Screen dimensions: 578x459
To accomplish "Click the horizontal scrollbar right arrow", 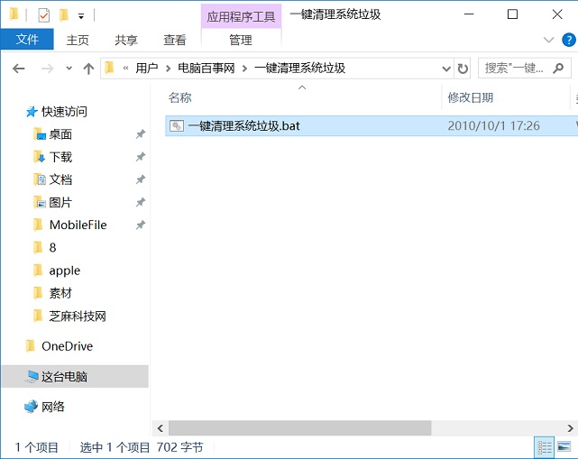I will click(570, 428).
